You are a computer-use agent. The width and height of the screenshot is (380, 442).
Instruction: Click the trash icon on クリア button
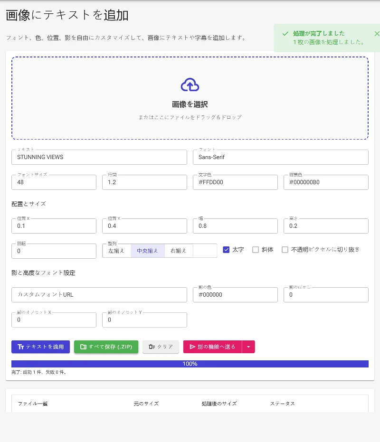(152, 347)
